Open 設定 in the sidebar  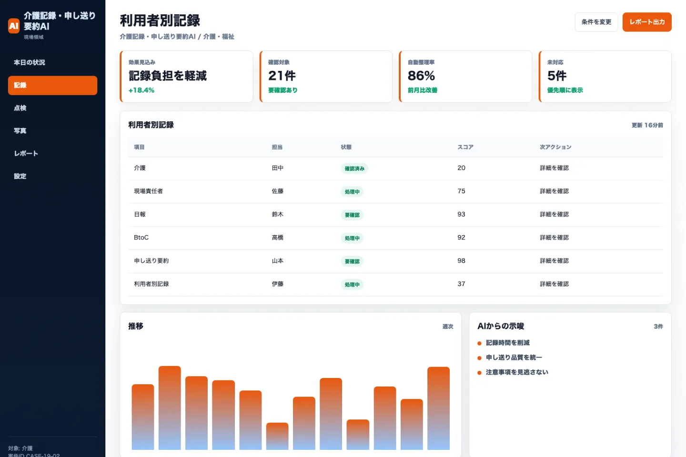(52, 176)
